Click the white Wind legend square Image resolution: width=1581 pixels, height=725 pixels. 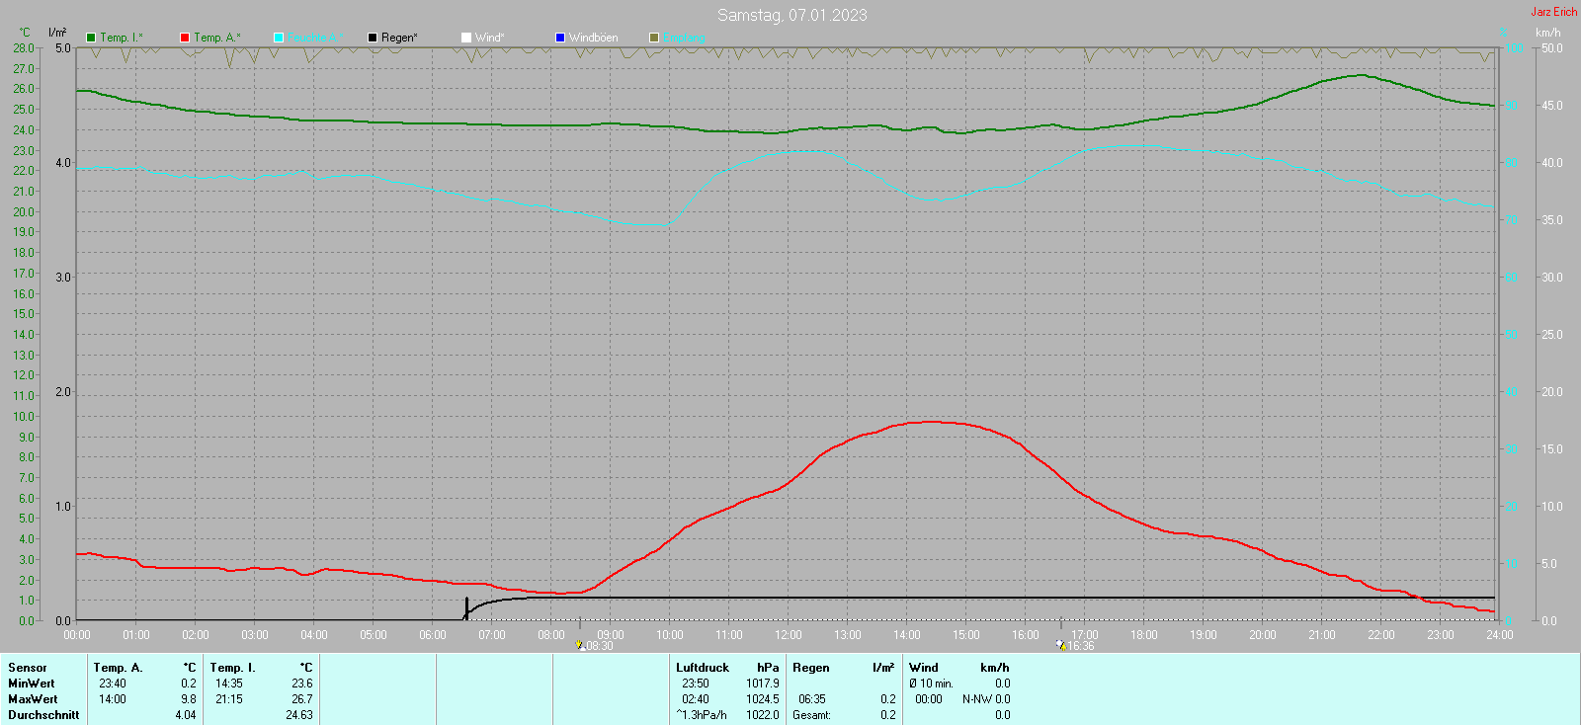[x=466, y=38]
